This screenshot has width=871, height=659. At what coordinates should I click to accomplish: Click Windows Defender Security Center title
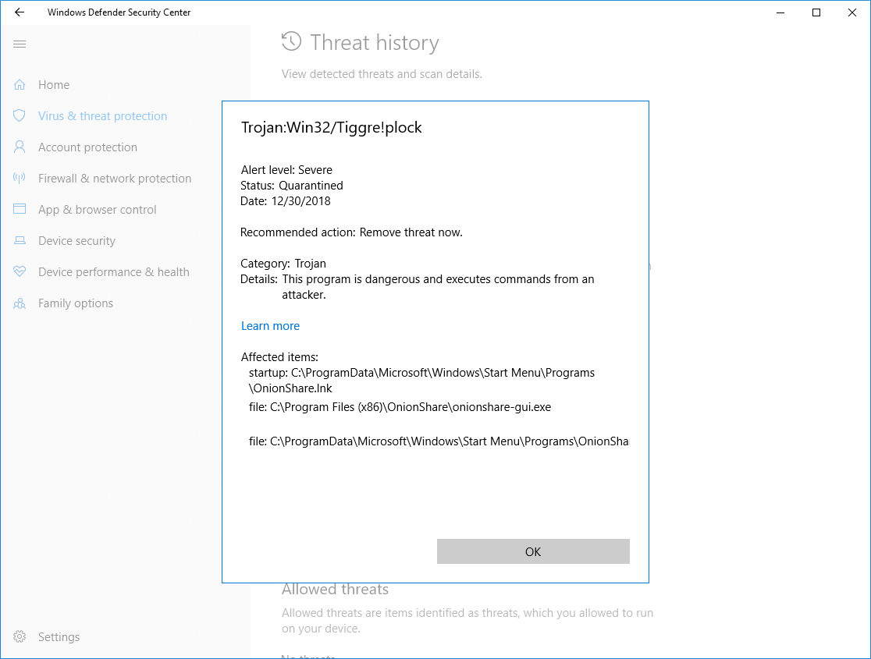tap(119, 12)
